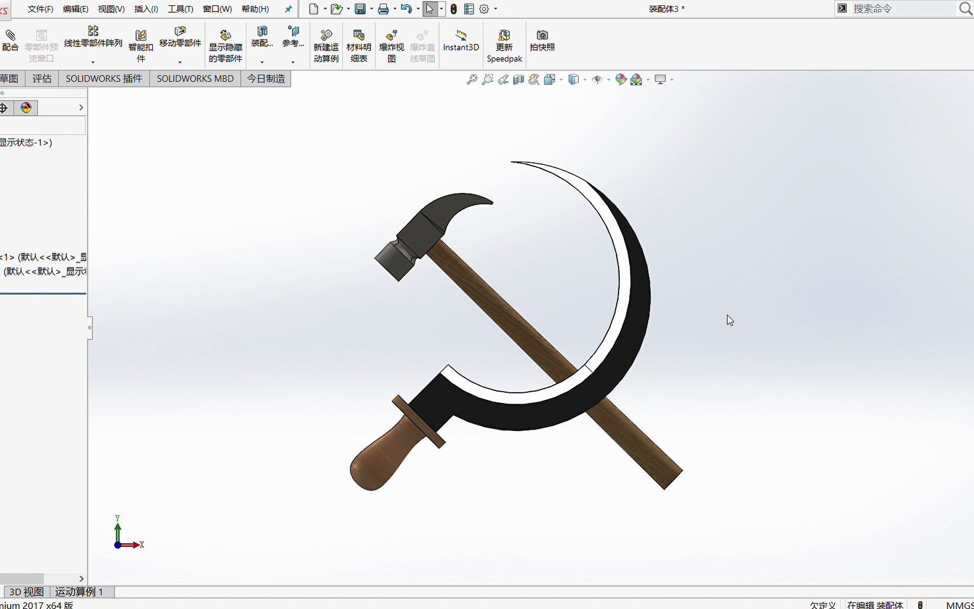Expand dropdown arrow beside Save icon
This screenshot has width=974, height=609.
tap(371, 9)
